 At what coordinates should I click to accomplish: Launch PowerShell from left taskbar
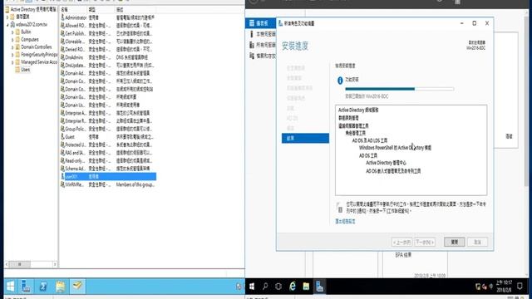click(43, 287)
